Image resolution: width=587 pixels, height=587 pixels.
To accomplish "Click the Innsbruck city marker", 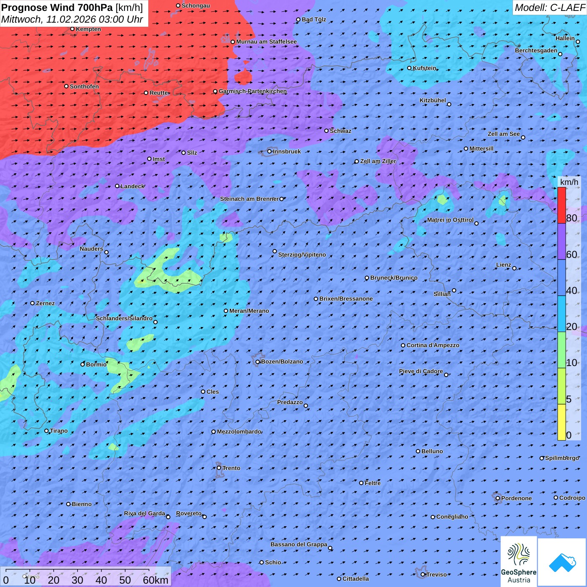I will pos(270,151).
